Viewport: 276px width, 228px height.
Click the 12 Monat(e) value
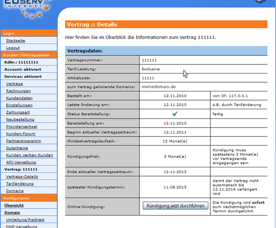click(175, 141)
